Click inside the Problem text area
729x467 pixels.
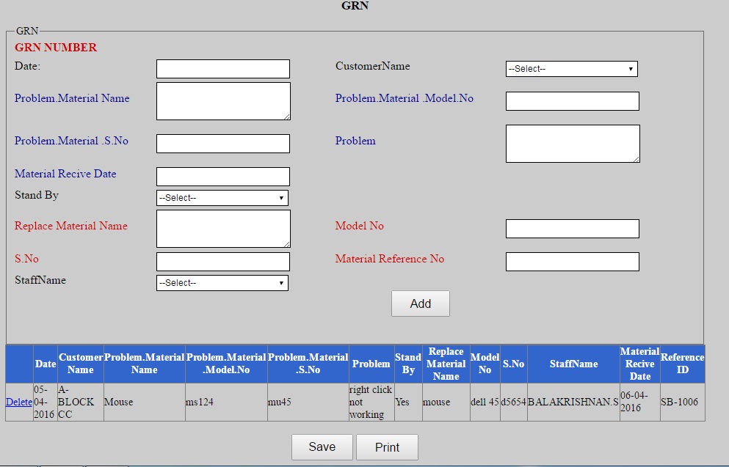tap(571, 143)
